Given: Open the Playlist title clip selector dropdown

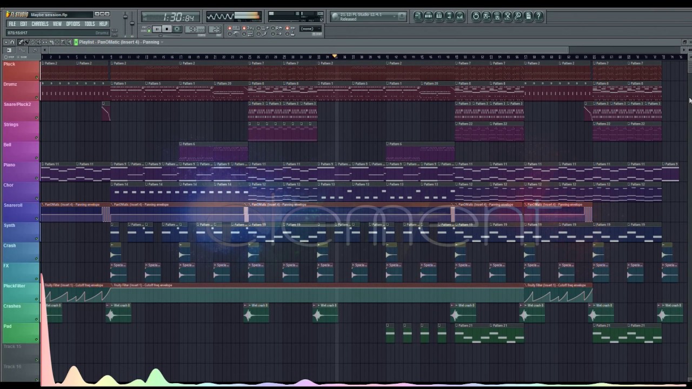Looking at the screenshot, I should coord(162,42).
